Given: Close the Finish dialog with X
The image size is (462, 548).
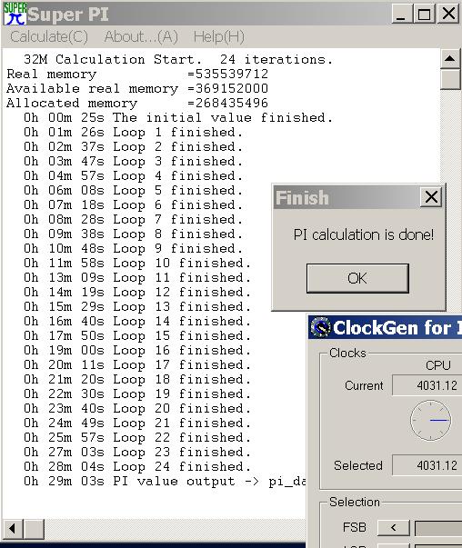Looking at the screenshot, I should pyautogui.click(x=431, y=197).
